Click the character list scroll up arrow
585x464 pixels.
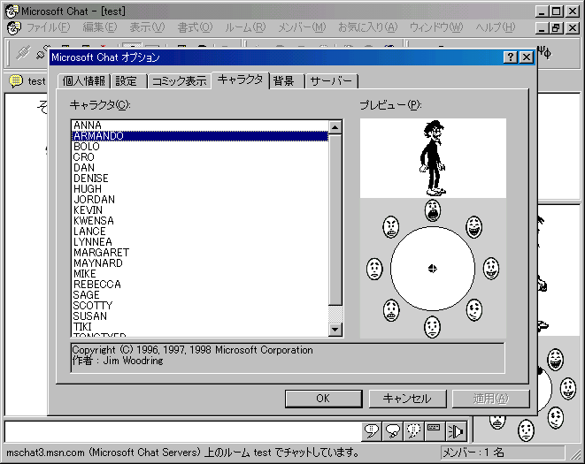coord(335,127)
